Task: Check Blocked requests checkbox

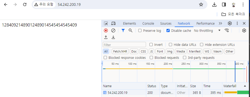Action: pyautogui.click(x=151, y=58)
